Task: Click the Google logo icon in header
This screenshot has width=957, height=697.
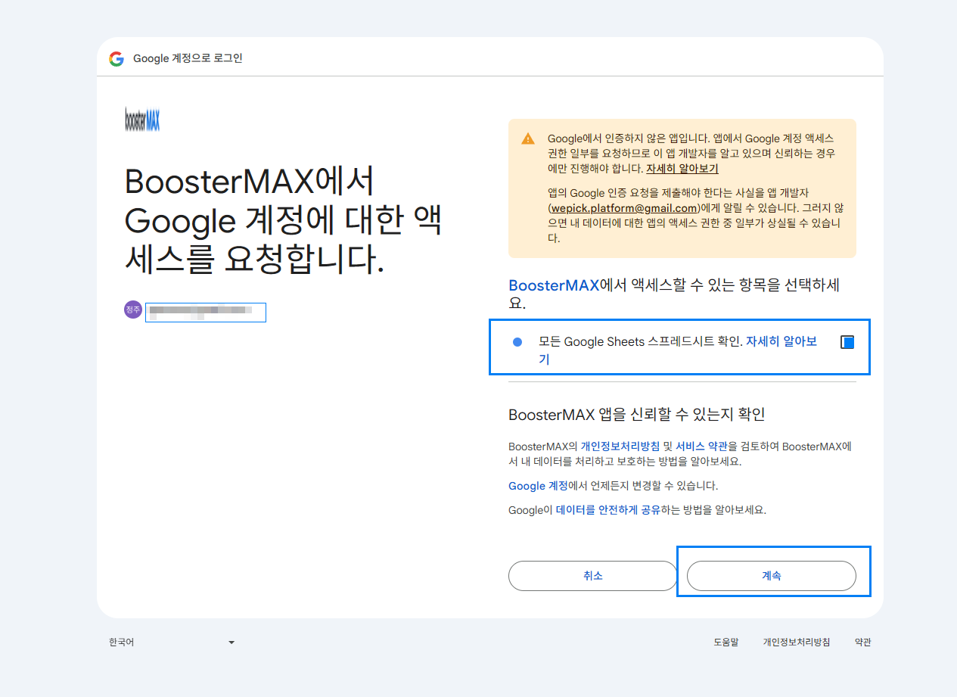Action: point(116,58)
